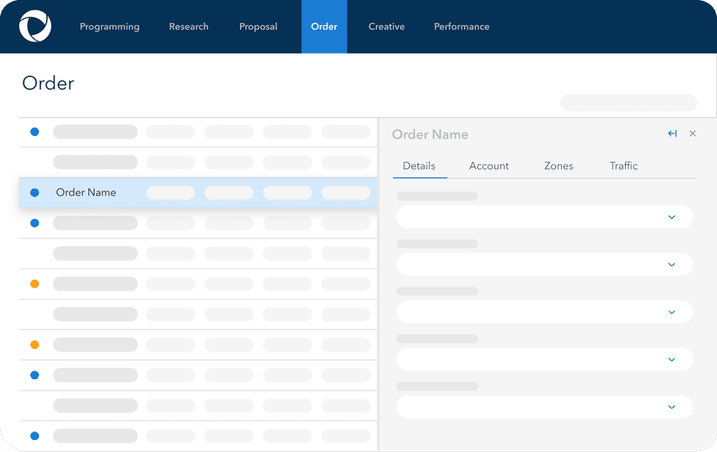Go to the Research section
717x452 pixels.
click(189, 27)
